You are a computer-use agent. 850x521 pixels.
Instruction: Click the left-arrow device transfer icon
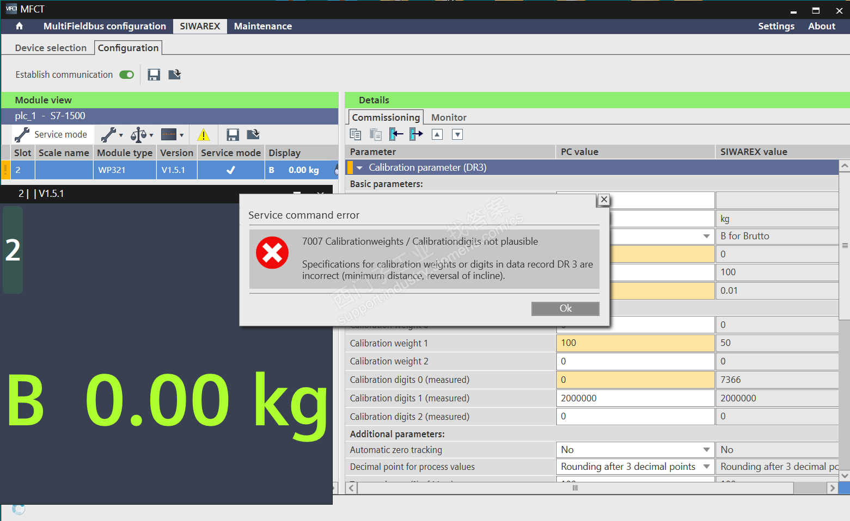pyautogui.click(x=396, y=134)
